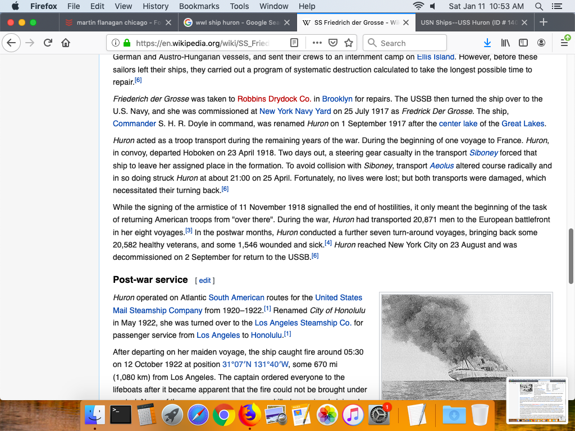Open the downloads arrow icon
This screenshot has width=575, height=431.
(487, 43)
